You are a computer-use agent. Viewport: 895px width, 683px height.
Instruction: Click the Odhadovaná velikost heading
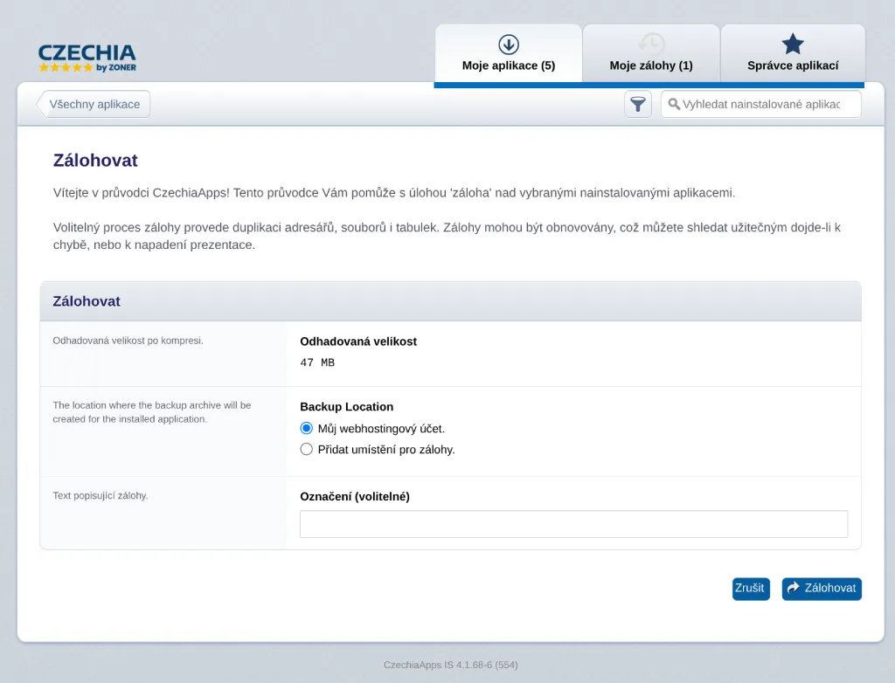coord(358,341)
